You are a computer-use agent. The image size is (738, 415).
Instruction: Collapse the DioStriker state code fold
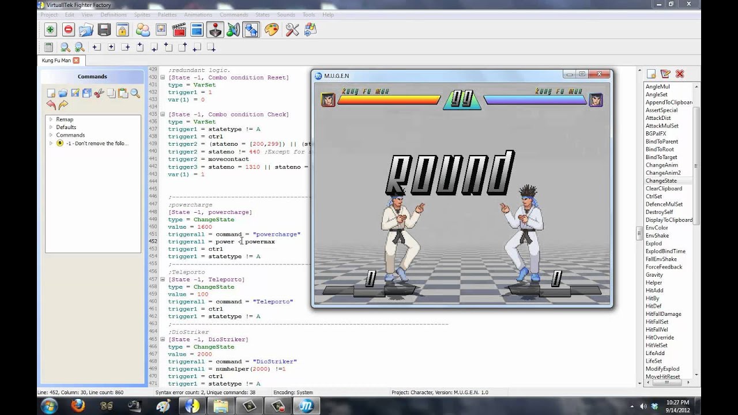pos(163,339)
